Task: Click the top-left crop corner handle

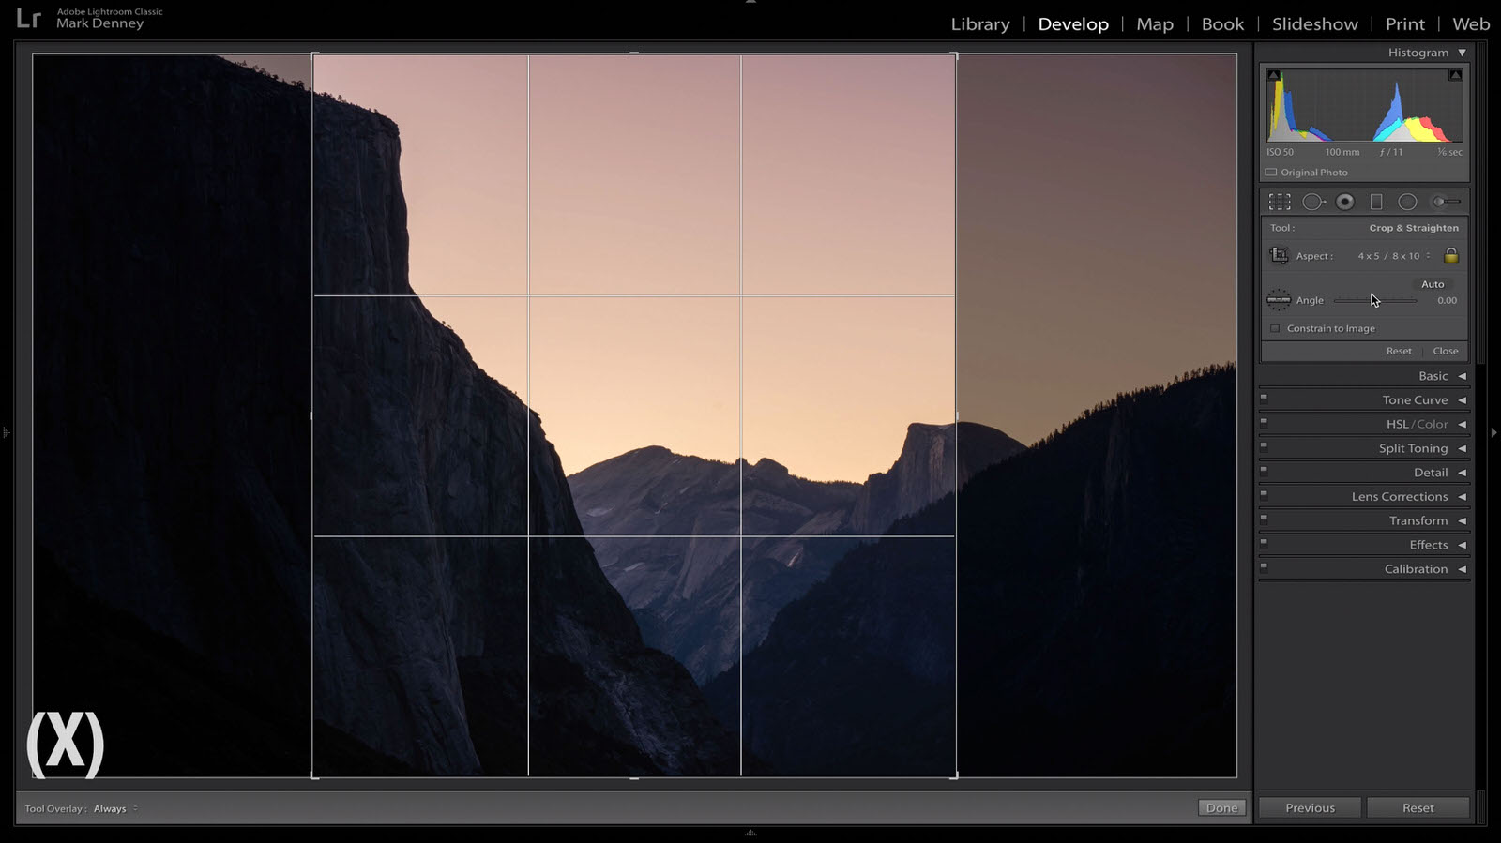Action: point(314,55)
